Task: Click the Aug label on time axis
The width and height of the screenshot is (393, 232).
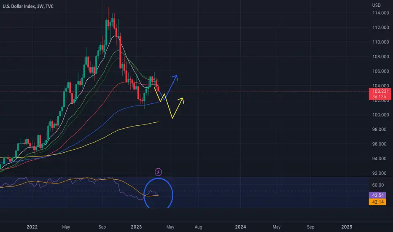Action: (x=199, y=227)
